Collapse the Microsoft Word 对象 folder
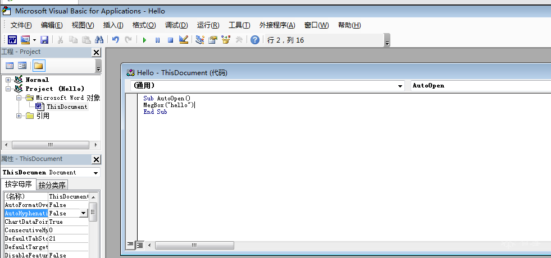The width and height of the screenshot is (551, 258). coord(19,98)
